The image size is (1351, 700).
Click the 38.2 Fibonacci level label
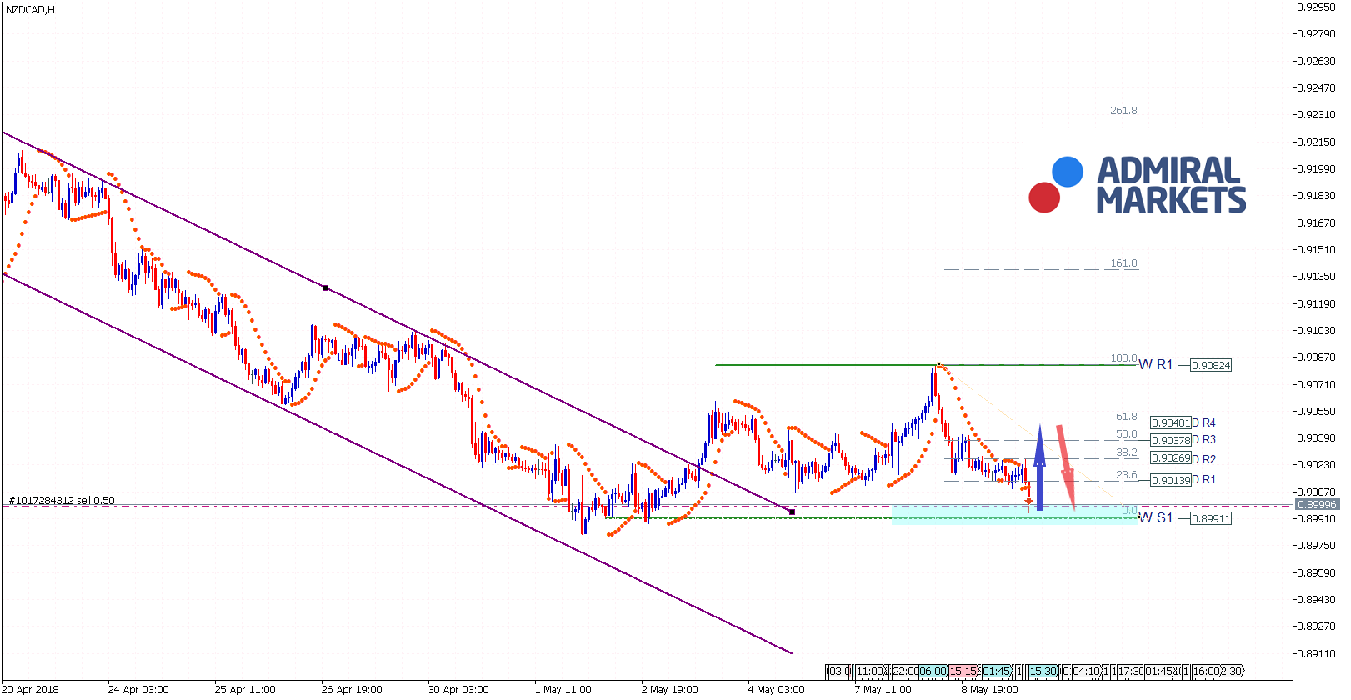click(x=1127, y=452)
